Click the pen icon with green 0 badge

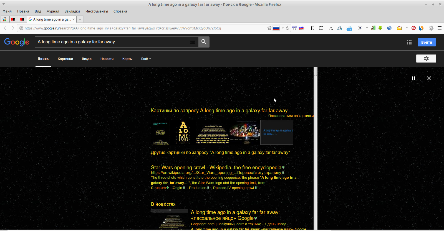[373, 28]
